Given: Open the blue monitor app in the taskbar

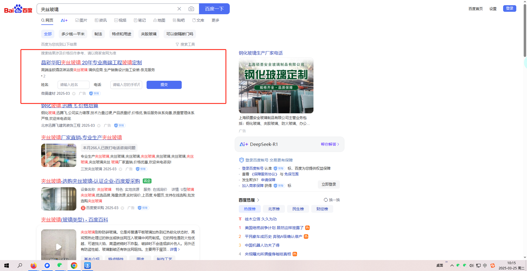Looking at the screenshot, I should (x=88, y=266).
